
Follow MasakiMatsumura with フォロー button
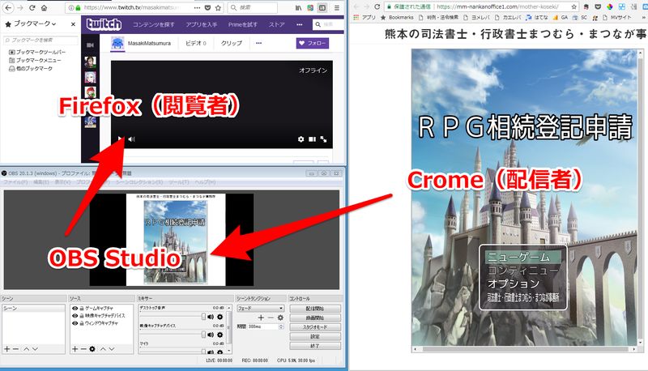point(313,43)
